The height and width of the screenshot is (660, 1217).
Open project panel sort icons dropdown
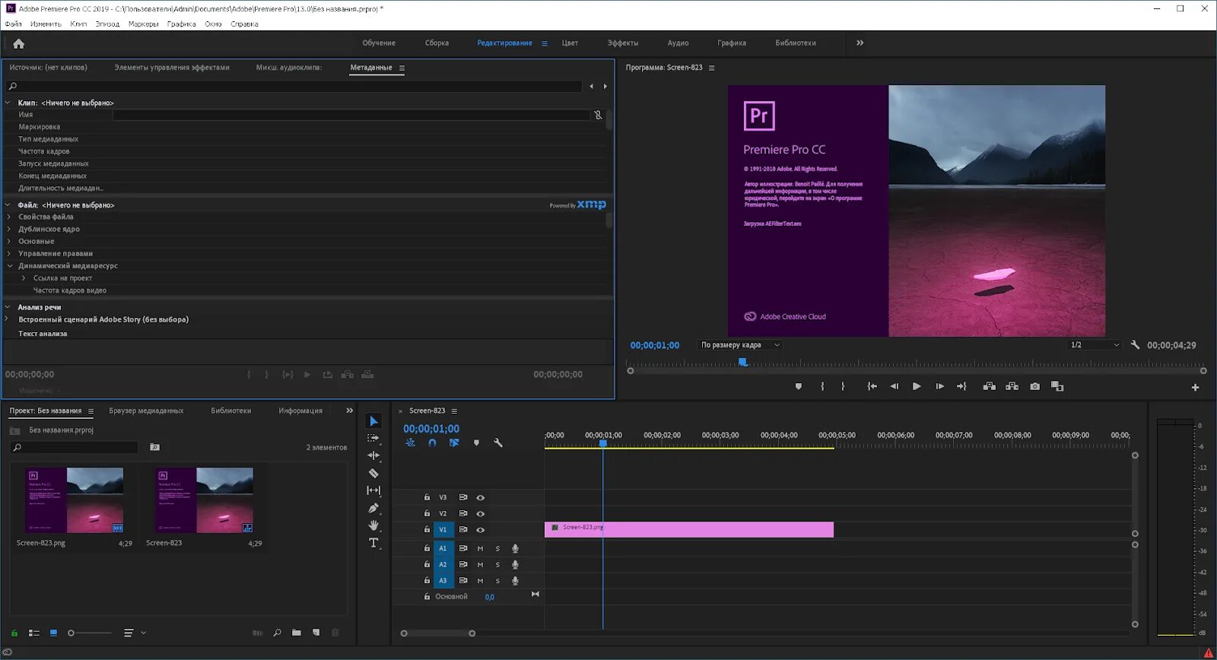point(135,633)
